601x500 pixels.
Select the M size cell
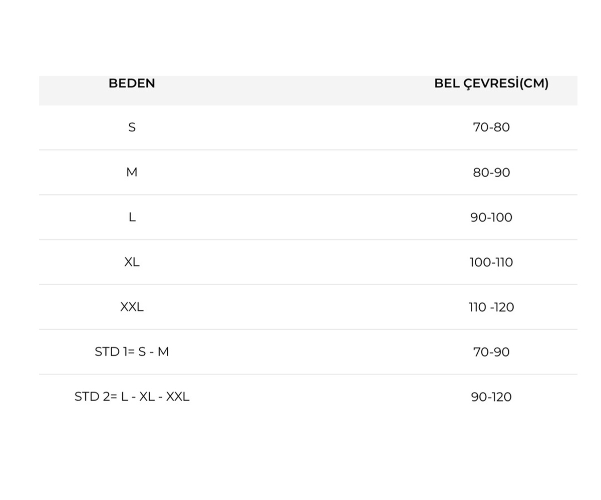[132, 172]
